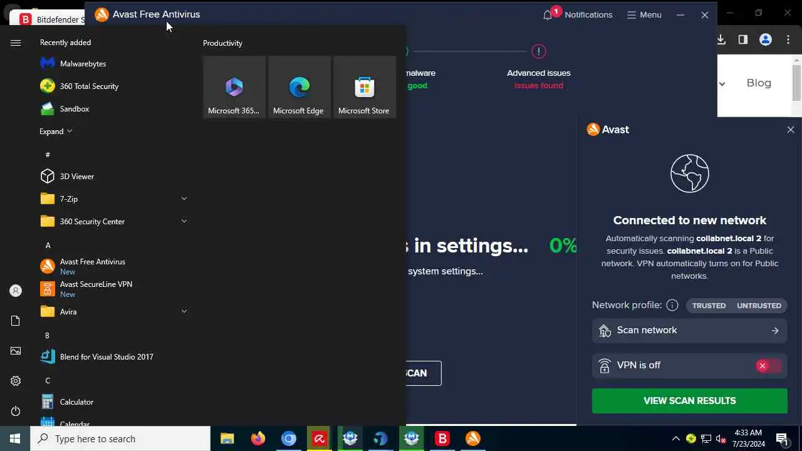This screenshot has height=451, width=802.
Task: Toggle the VPN switch on
Action: pos(769,365)
